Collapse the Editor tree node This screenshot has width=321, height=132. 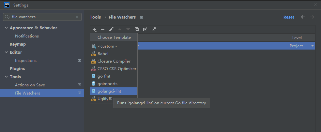tap(6, 52)
